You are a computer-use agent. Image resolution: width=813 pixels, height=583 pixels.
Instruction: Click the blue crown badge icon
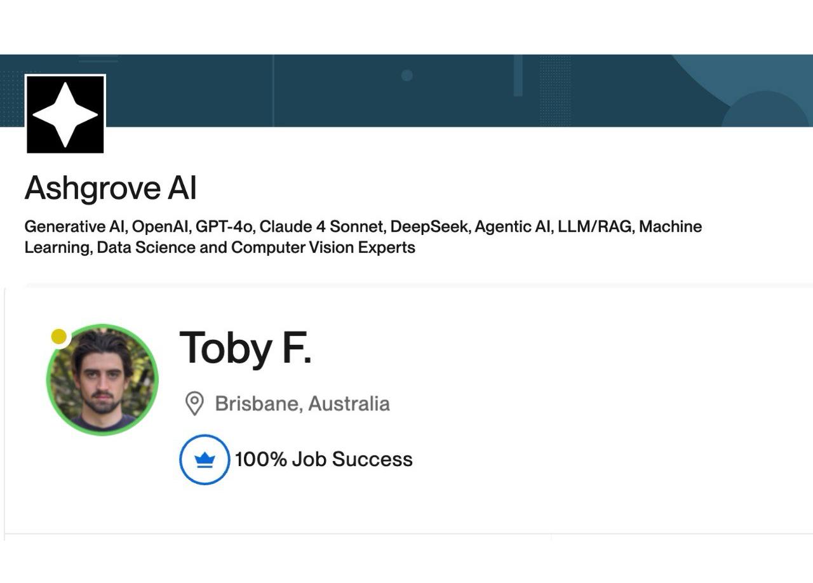pos(205,460)
